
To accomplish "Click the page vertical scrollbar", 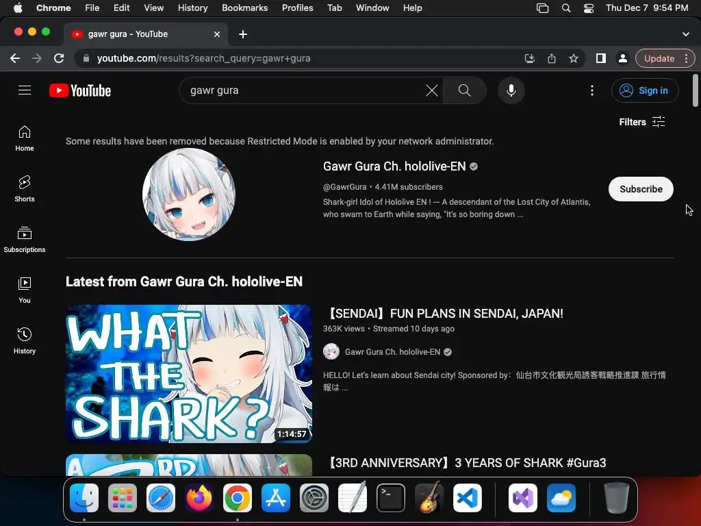I will pos(695,91).
